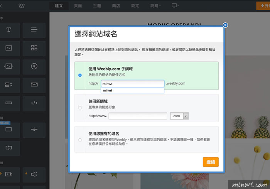Pick the Image element icon
The image size is (270, 189).
8,48
